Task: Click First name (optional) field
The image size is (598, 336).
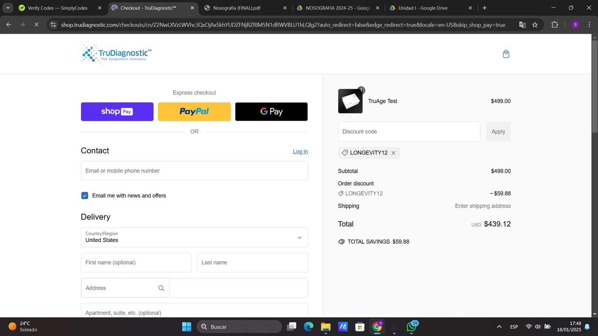Action: pyautogui.click(x=136, y=263)
